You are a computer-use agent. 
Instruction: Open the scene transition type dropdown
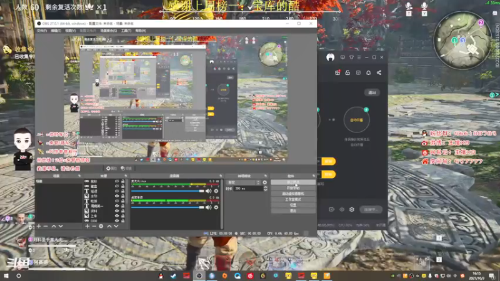[244, 182]
